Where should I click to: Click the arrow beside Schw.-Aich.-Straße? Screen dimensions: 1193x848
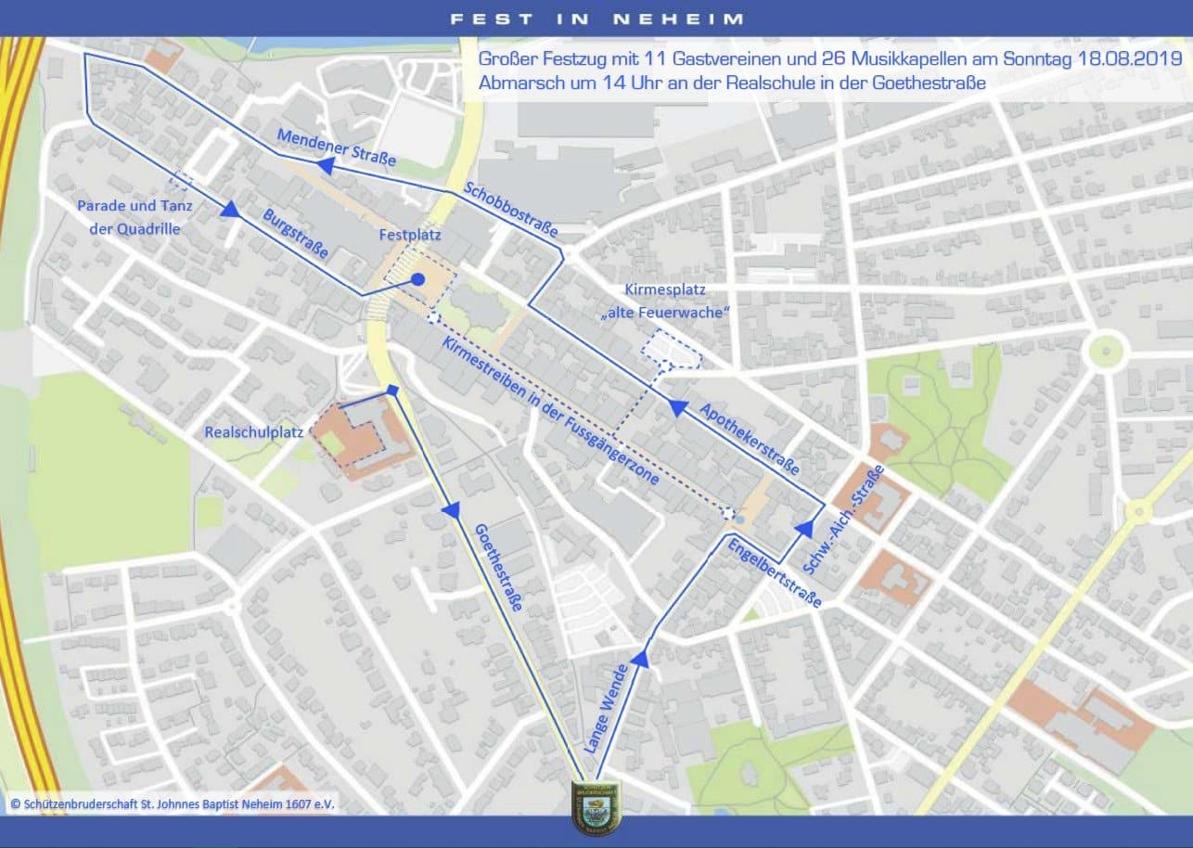tap(805, 528)
